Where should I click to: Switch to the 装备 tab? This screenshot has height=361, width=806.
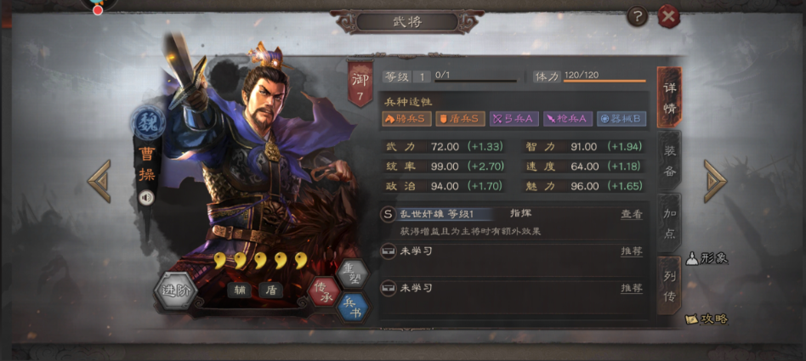669,161
